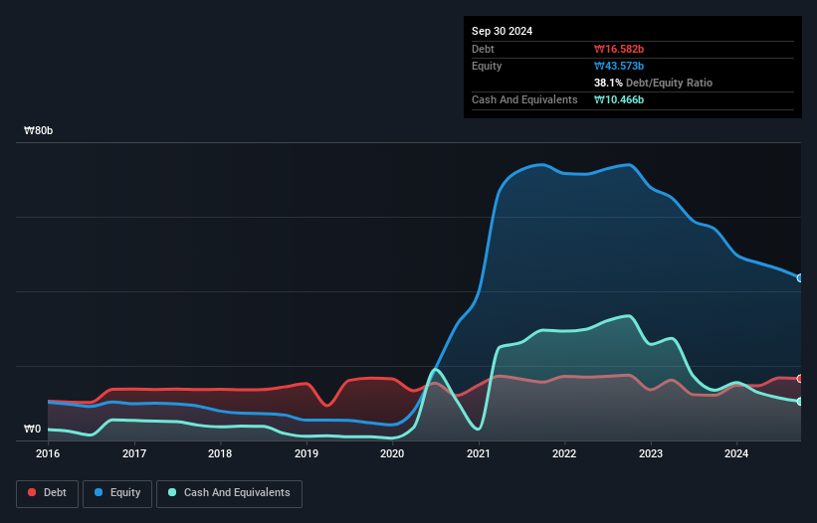Viewport: 817px width, 523px height.
Task: Click the 2017 x-axis label
Action: [x=134, y=453]
